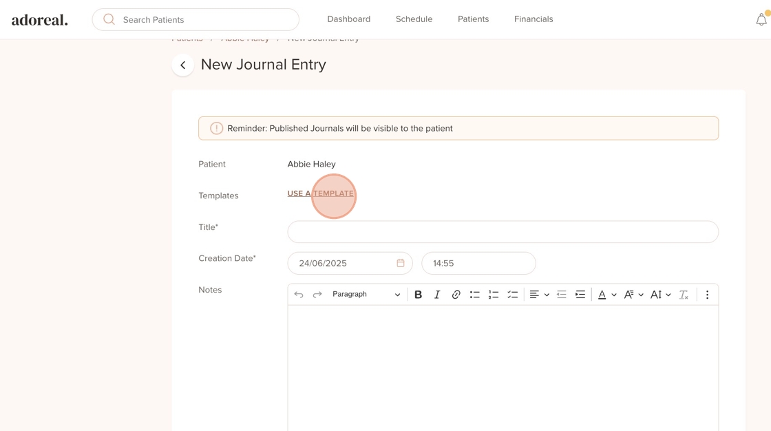Redo the last edit

click(x=317, y=295)
